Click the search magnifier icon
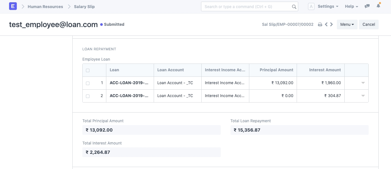This screenshot has width=391, height=169. pos(294,7)
